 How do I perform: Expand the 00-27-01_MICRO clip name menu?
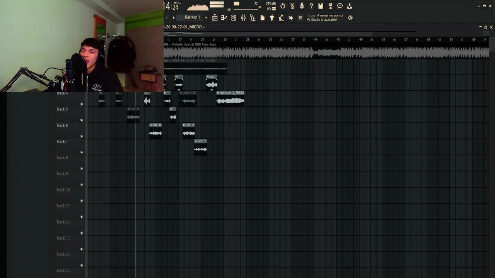click(204, 27)
